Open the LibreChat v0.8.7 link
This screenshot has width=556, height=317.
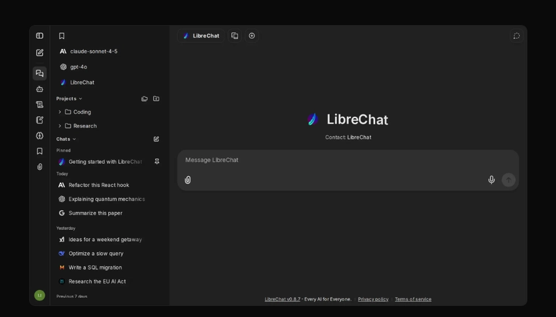(282, 299)
